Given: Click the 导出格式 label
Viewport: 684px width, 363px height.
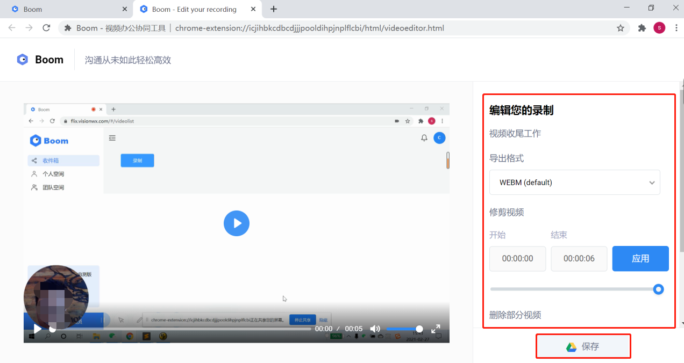Looking at the screenshot, I should click(x=507, y=158).
